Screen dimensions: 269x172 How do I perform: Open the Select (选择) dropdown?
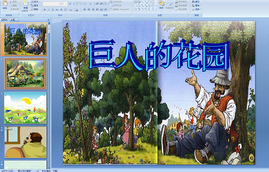click(x=197, y=9)
